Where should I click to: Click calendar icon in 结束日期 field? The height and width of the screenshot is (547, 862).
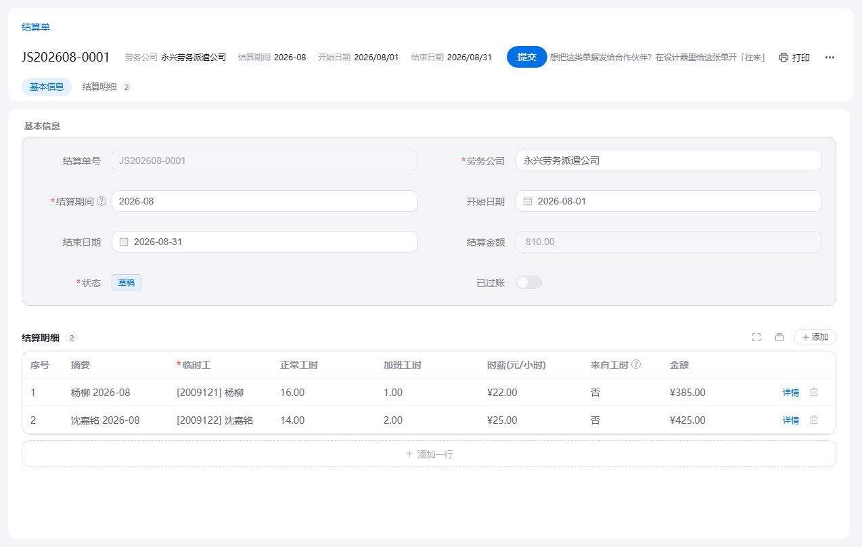(124, 242)
